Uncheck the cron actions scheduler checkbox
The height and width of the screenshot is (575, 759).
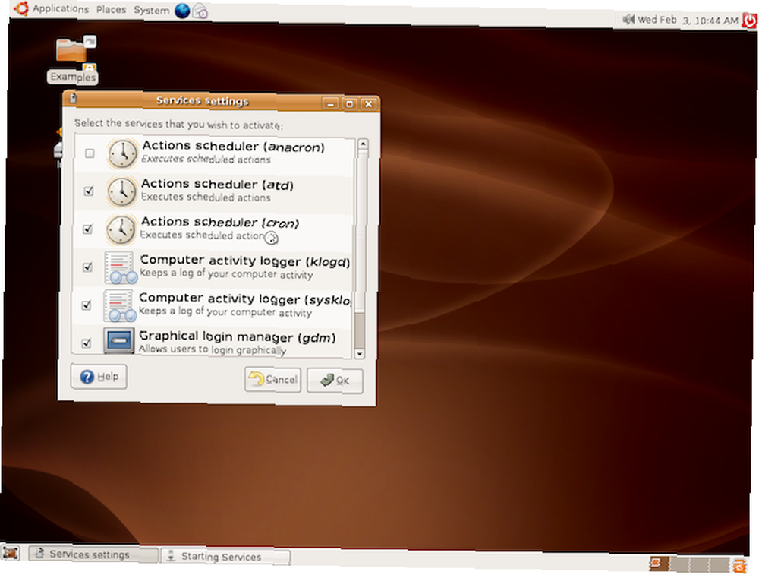tap(87, 229)
